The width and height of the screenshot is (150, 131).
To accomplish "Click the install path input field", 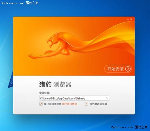I will click(x=74, y=98).
